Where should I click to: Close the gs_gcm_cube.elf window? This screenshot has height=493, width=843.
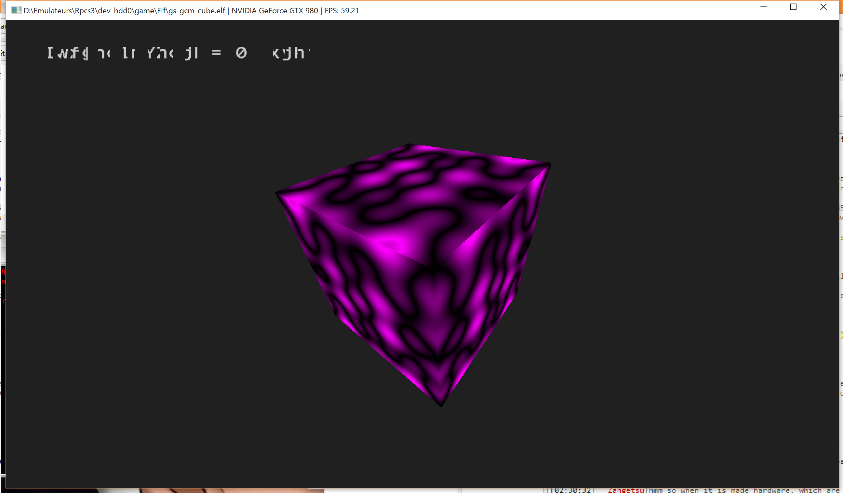point(823,7)
